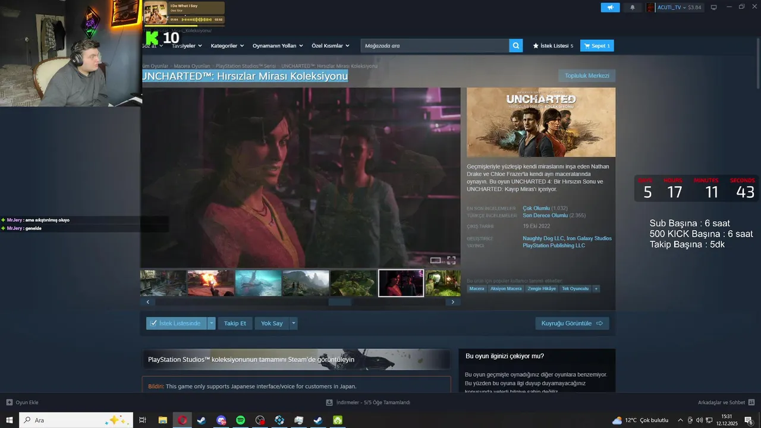The image size is (761, 428).
Task: Open the Son Derece Olumlu reviews link
Action: [545, 216]
